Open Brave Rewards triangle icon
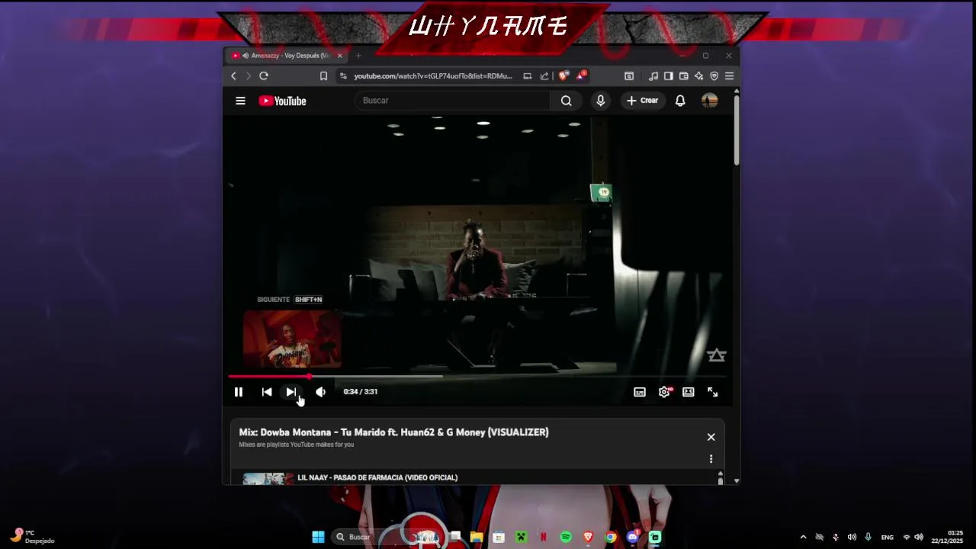This screenshot has width=976, height=549. pyautogui.click(x=581, y=75)
